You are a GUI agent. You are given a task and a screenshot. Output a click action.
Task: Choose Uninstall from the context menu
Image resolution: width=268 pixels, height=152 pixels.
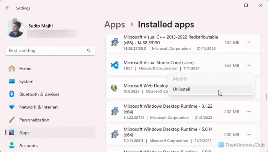tap(211, 89)
